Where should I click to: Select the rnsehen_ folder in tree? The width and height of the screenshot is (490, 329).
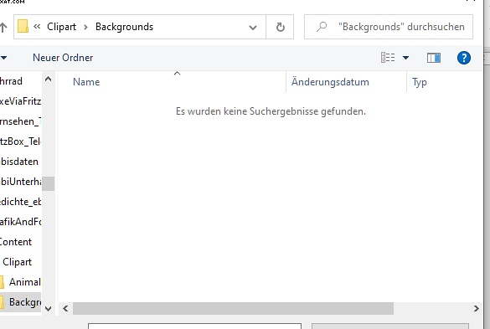tap(21, 121)
